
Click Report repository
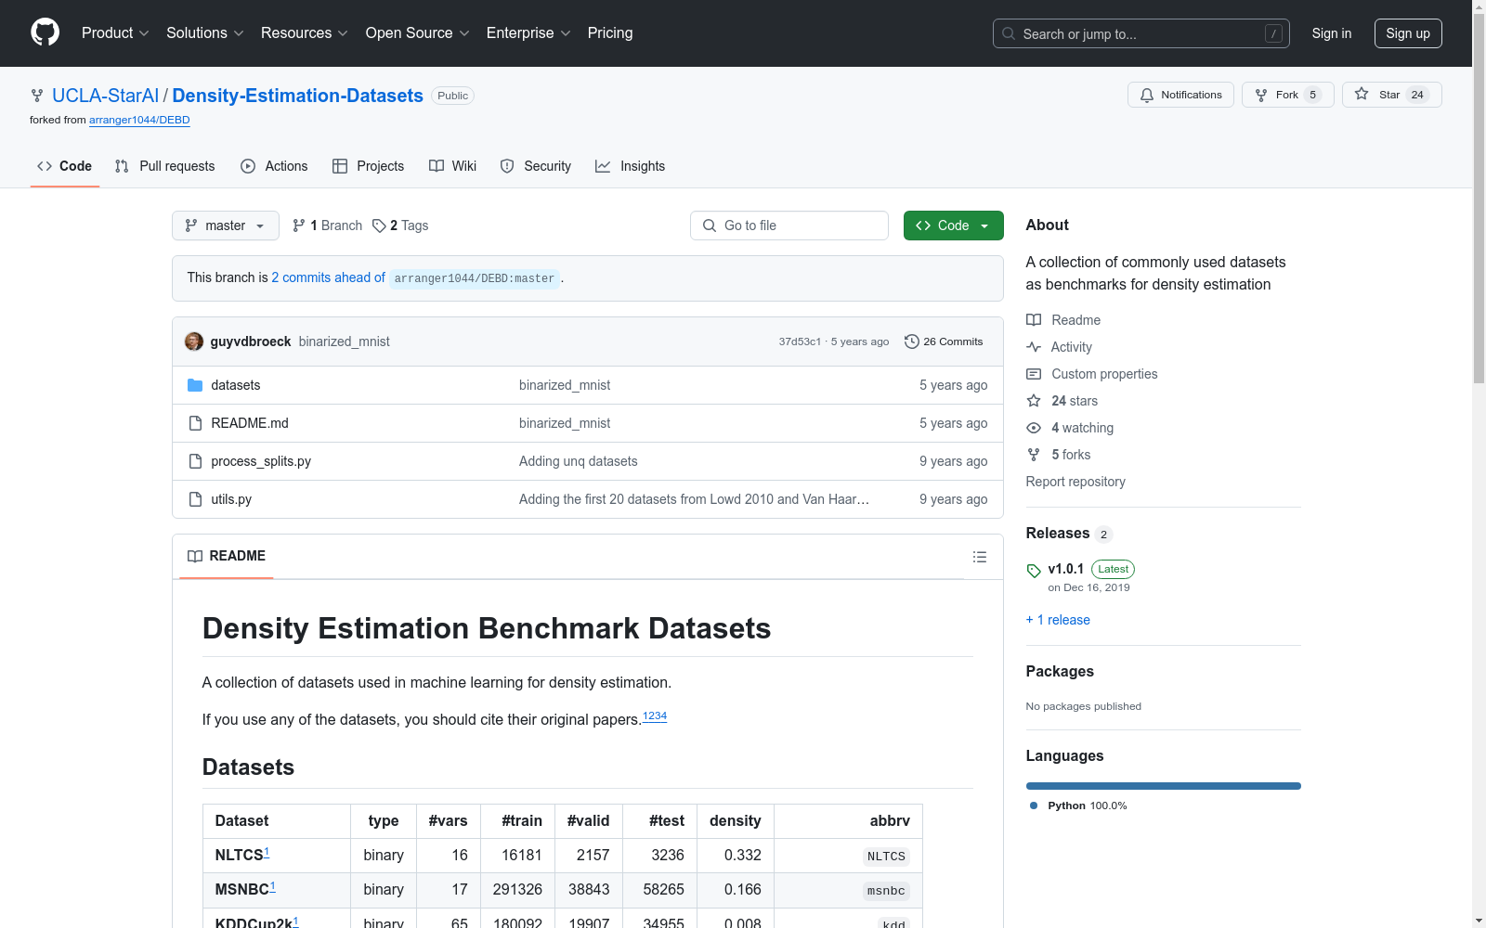1075,482
